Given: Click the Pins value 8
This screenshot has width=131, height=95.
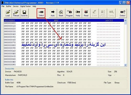Looking at the screenshot, I should tap(64, 75).
